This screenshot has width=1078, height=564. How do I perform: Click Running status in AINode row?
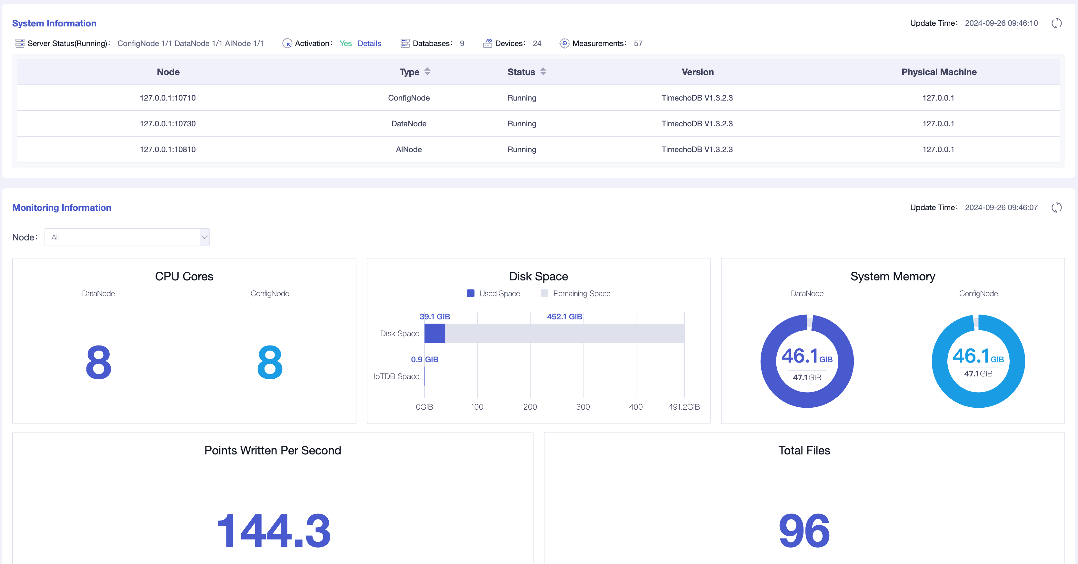click(x=522, y=150)
